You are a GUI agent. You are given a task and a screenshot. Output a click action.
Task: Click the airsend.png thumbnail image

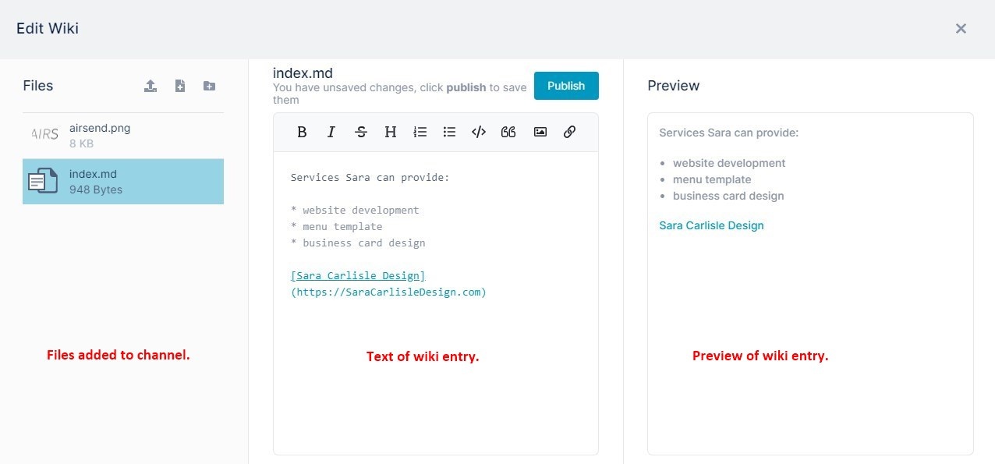[x=44, y=134]
